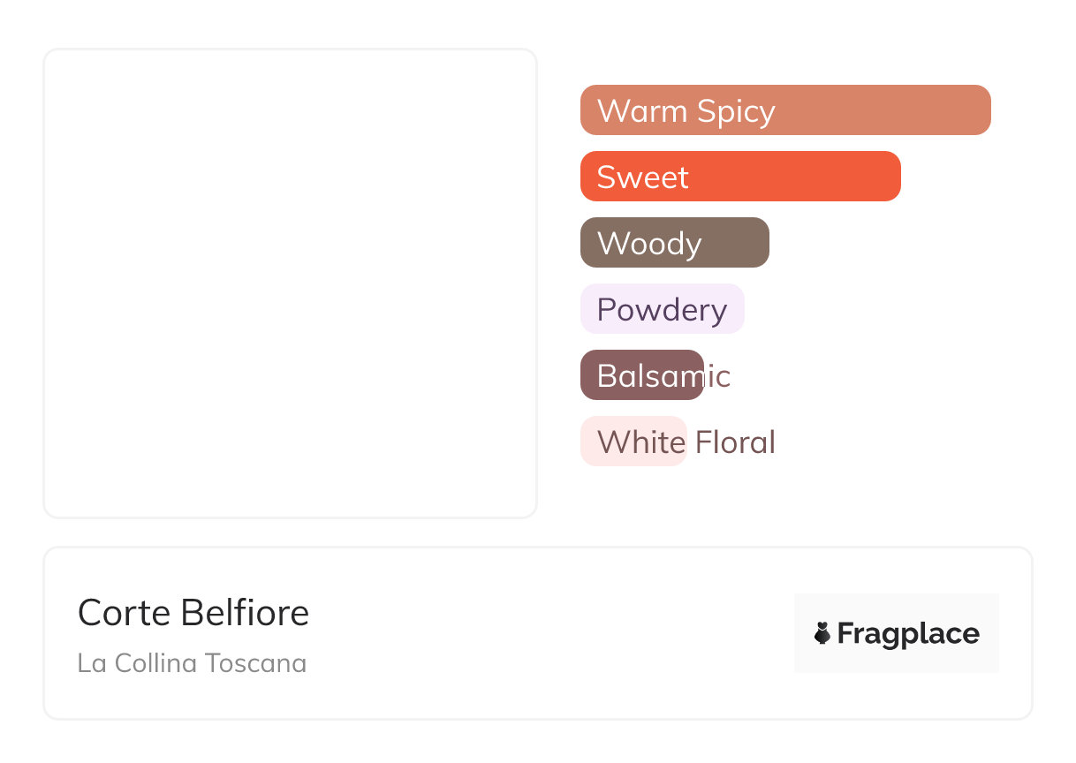This screenshot has height=763, width=1076.
Task: Click the Corte Belfiore fragrance title
Action: tap(193, 613)
